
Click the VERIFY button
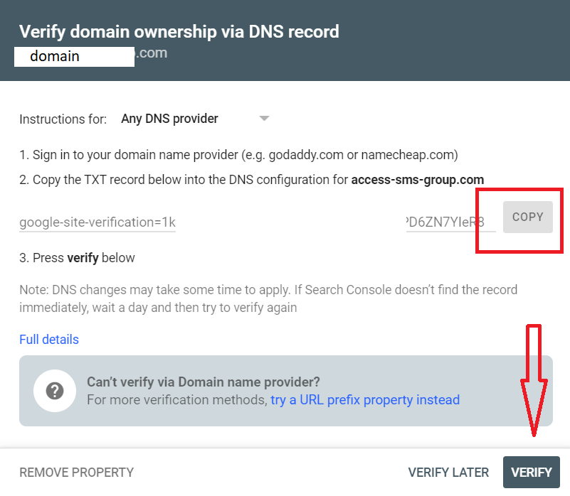click(x=531, y=472)
